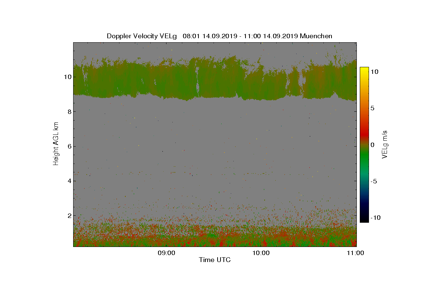Click the height tick label '2'
441x294 pixels.
coord(69,215)
